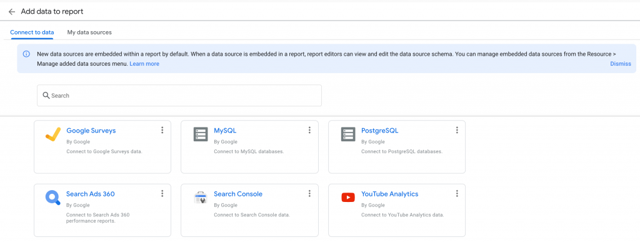Select the Search Console connector title
Image resolution: width=640 pixels, height=242 pixels.
[x=238, y=194]
